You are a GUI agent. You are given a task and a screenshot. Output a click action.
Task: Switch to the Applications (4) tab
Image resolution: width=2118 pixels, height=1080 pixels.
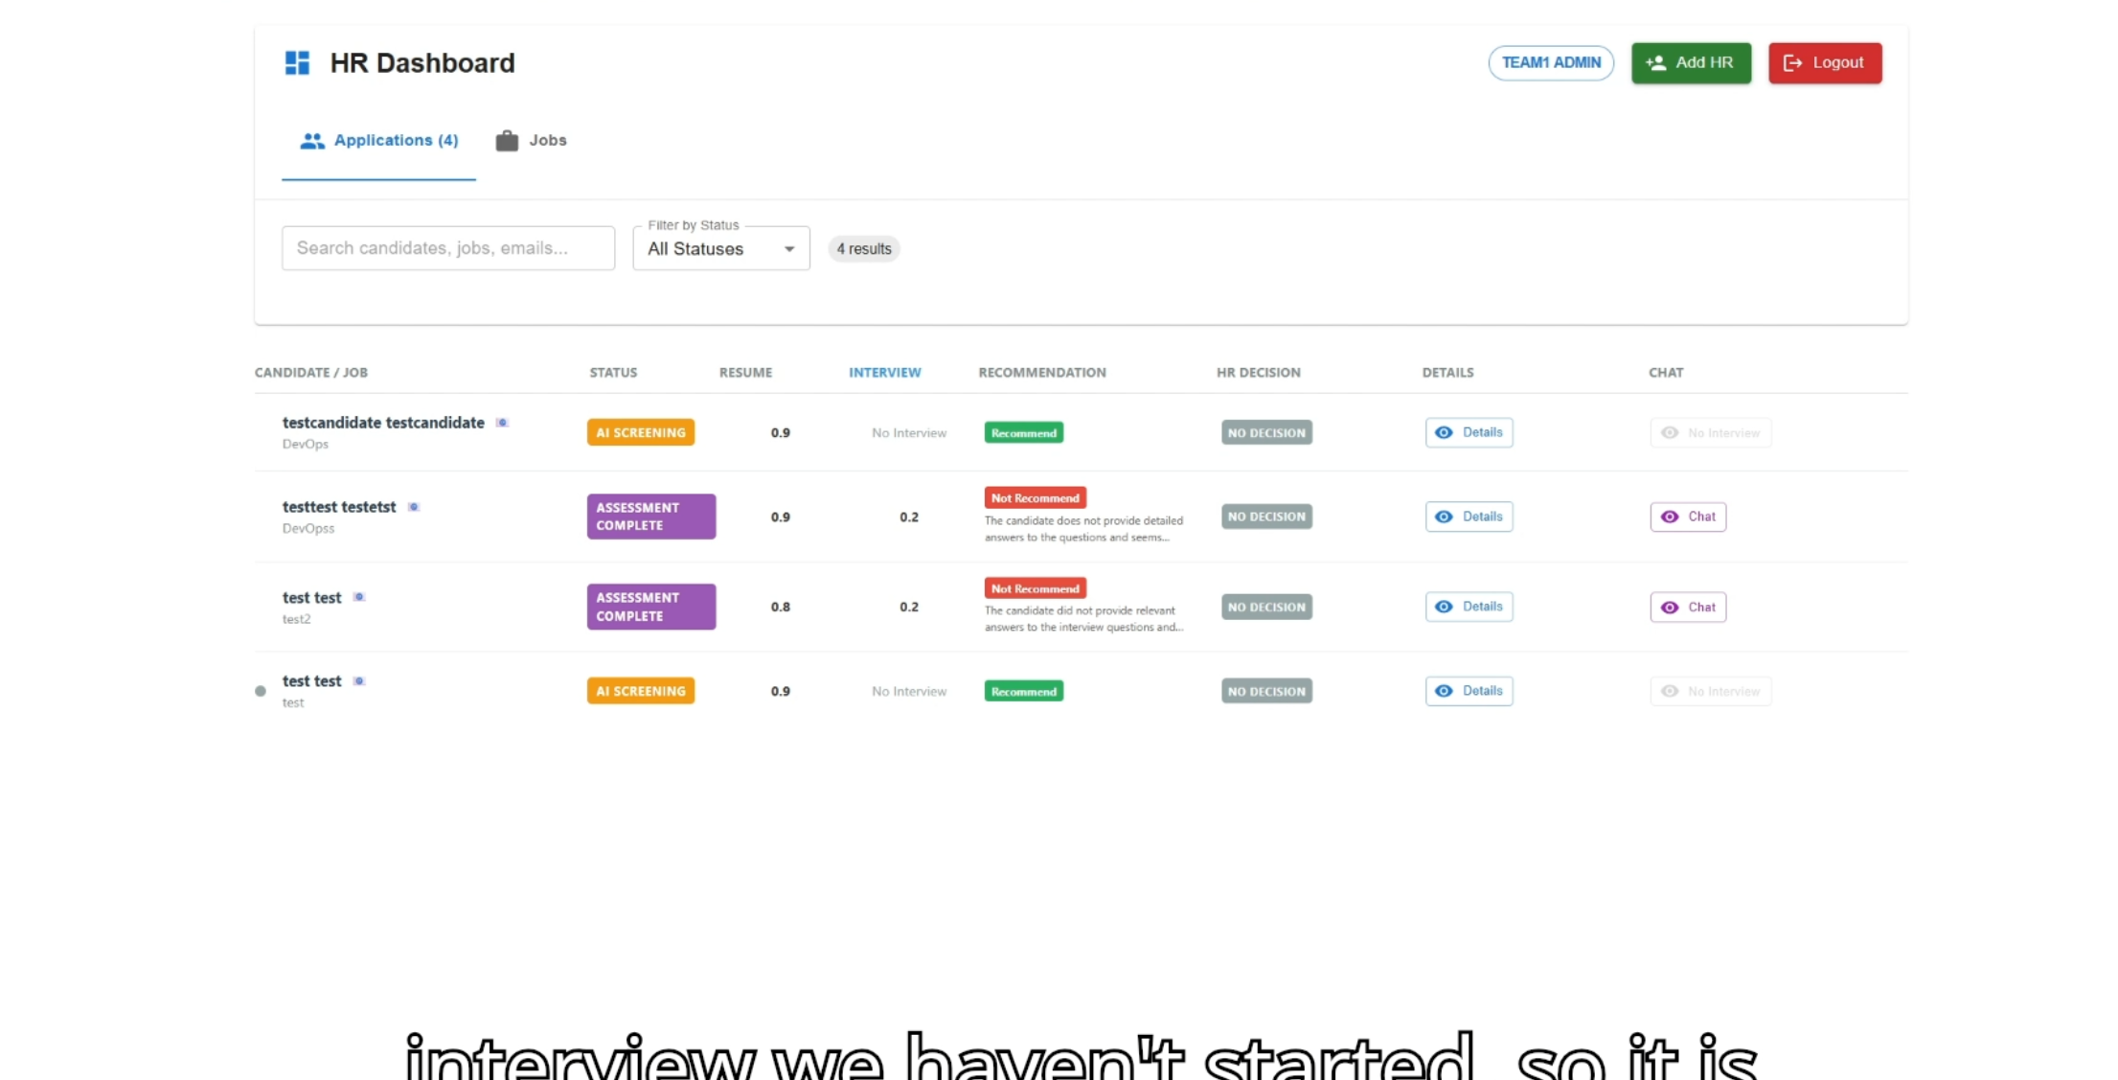click(397, 140)
